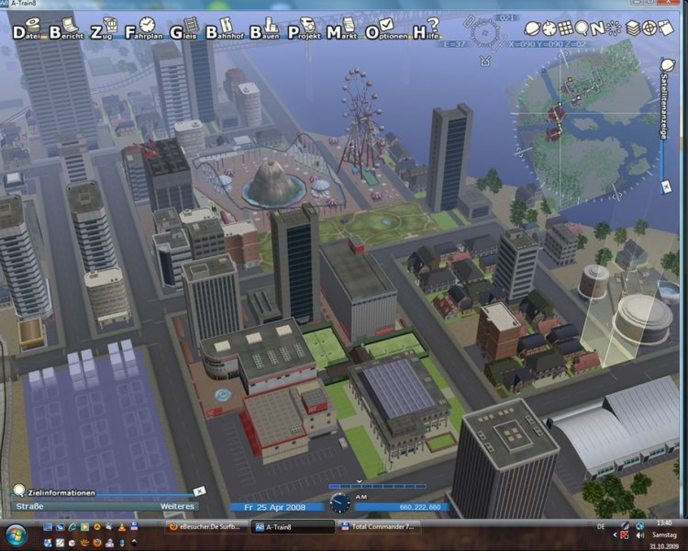Switch to Total Commander taskbar button
Screen dimensions: 688x551
[379, 527]
